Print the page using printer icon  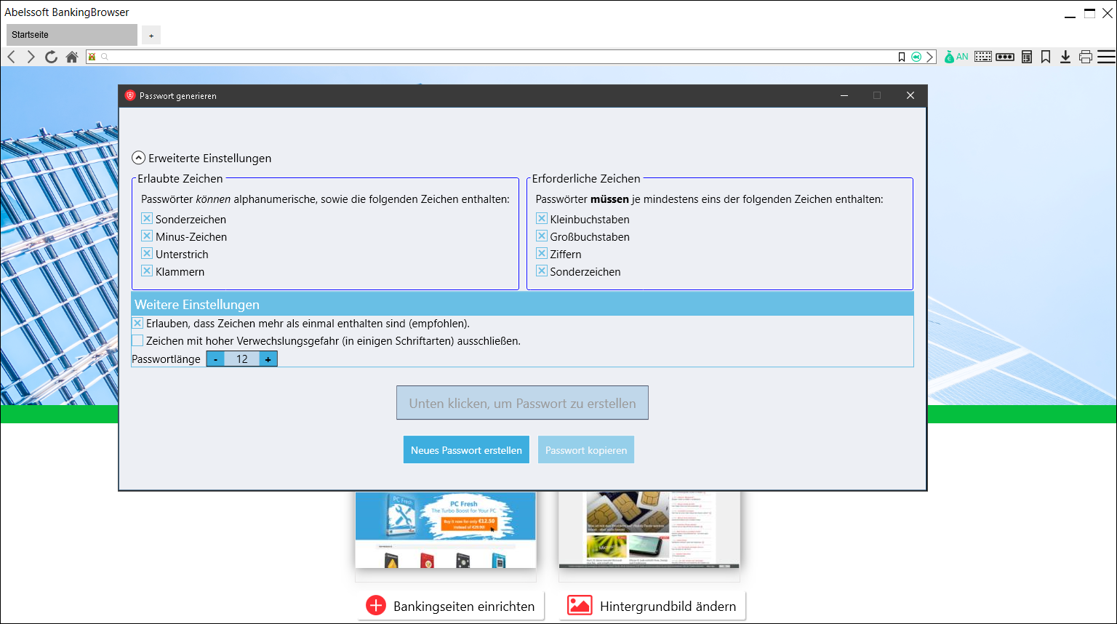[x=1086, y=57]
